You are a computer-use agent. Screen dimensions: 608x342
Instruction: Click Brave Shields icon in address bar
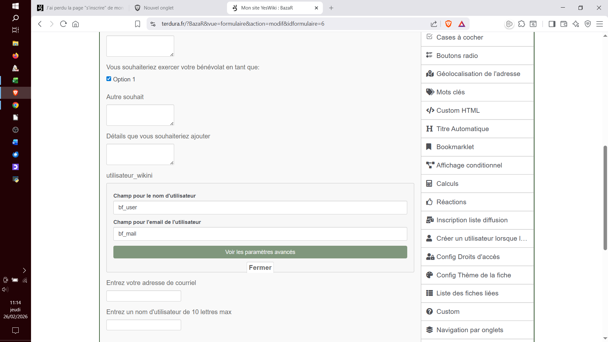[x=448, y=24]
